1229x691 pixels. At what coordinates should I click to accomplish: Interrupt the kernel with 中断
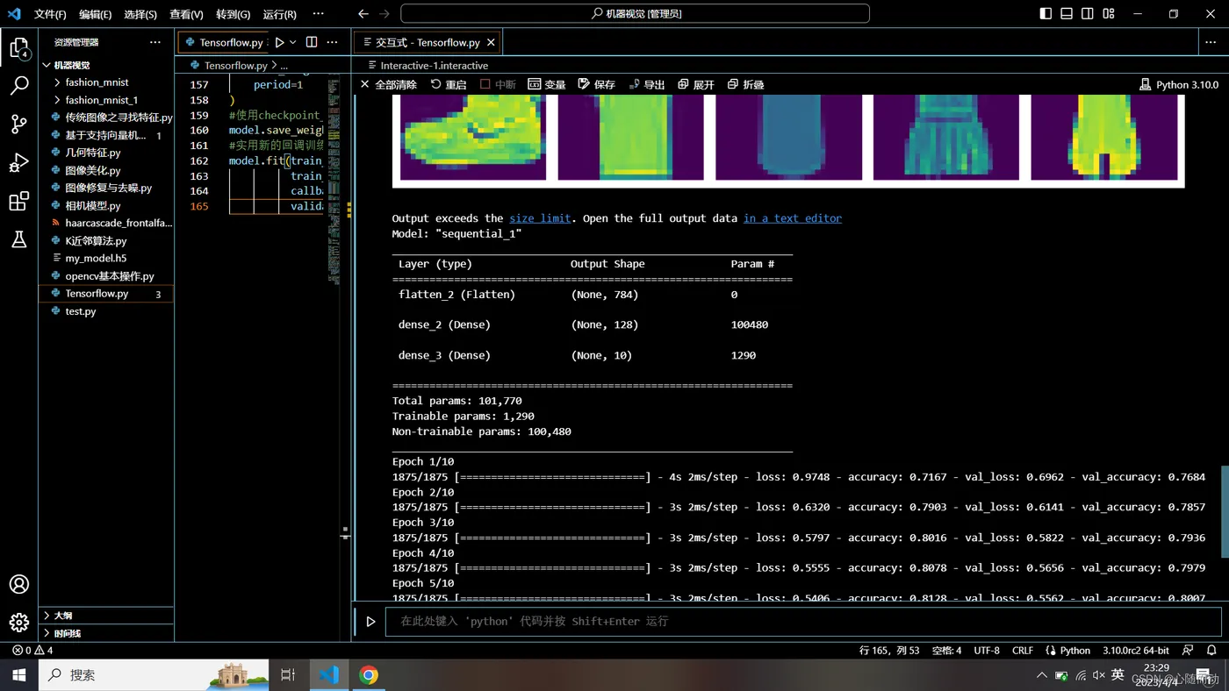click(498, 84)
